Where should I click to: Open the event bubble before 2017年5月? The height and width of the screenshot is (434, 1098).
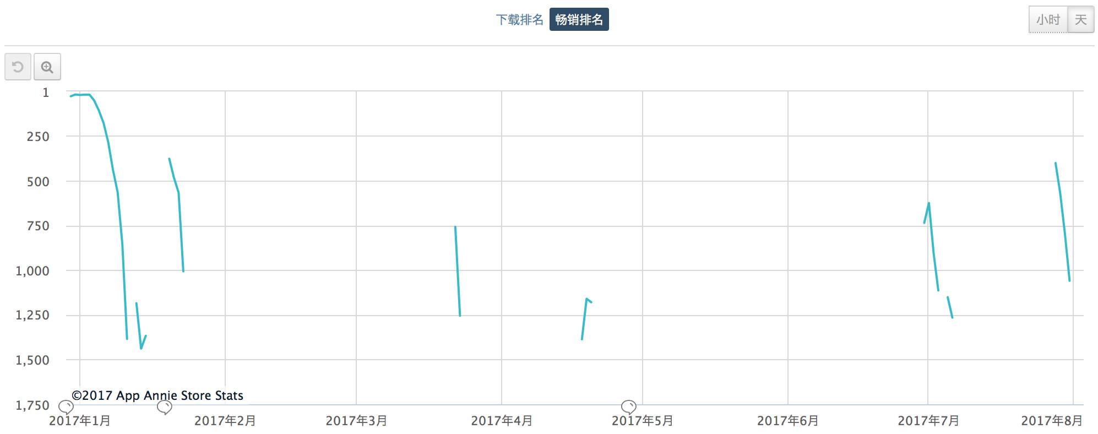628,408
